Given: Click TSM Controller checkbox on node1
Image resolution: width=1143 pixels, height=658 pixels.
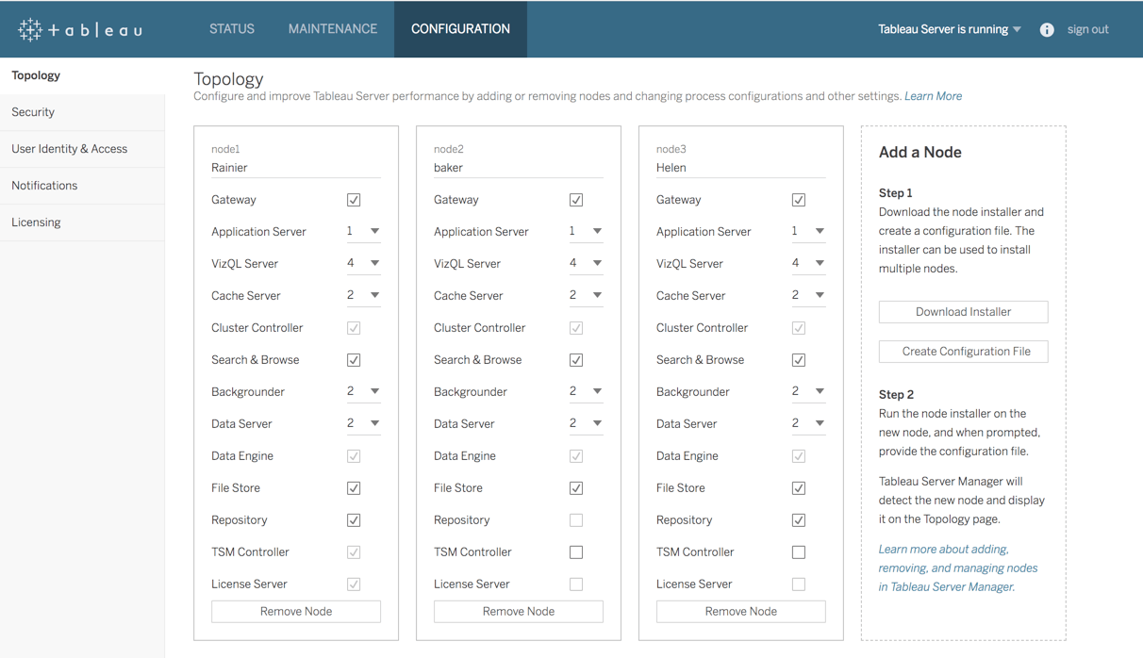Looking at the screenshot, I should click(354, 552).
